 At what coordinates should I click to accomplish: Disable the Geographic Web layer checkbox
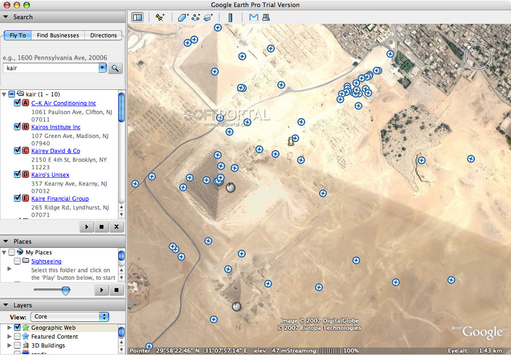point(17,328)
